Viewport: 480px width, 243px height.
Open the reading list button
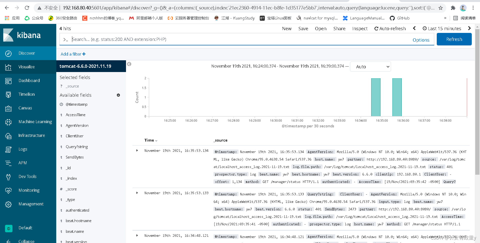coord(464,18)
